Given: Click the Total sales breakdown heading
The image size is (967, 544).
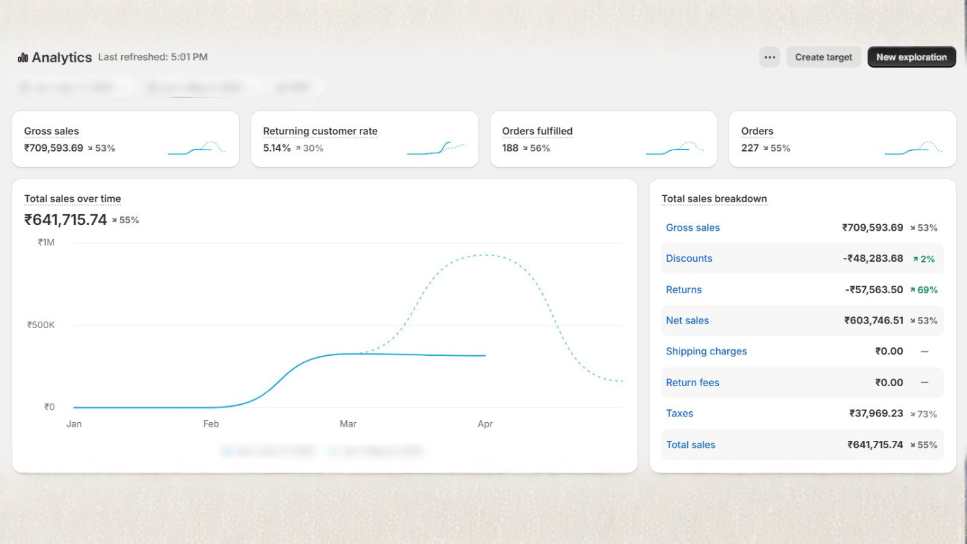Looking at the screenshot, I should (x=714, y=199).
